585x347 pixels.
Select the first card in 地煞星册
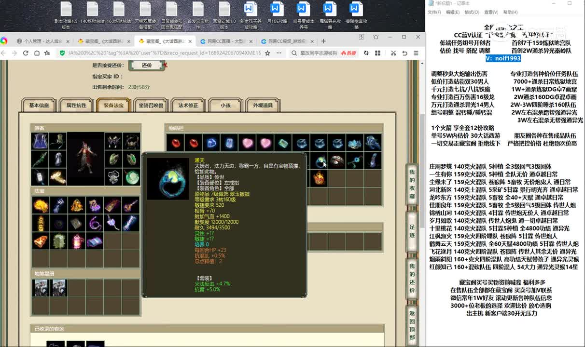pos(41,288)
